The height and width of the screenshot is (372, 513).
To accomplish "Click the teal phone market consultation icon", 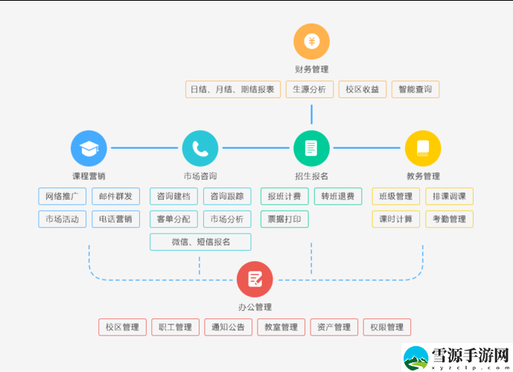I will 200,148.
